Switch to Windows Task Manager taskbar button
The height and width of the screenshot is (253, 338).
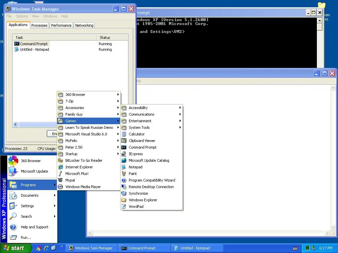point(92,248)
